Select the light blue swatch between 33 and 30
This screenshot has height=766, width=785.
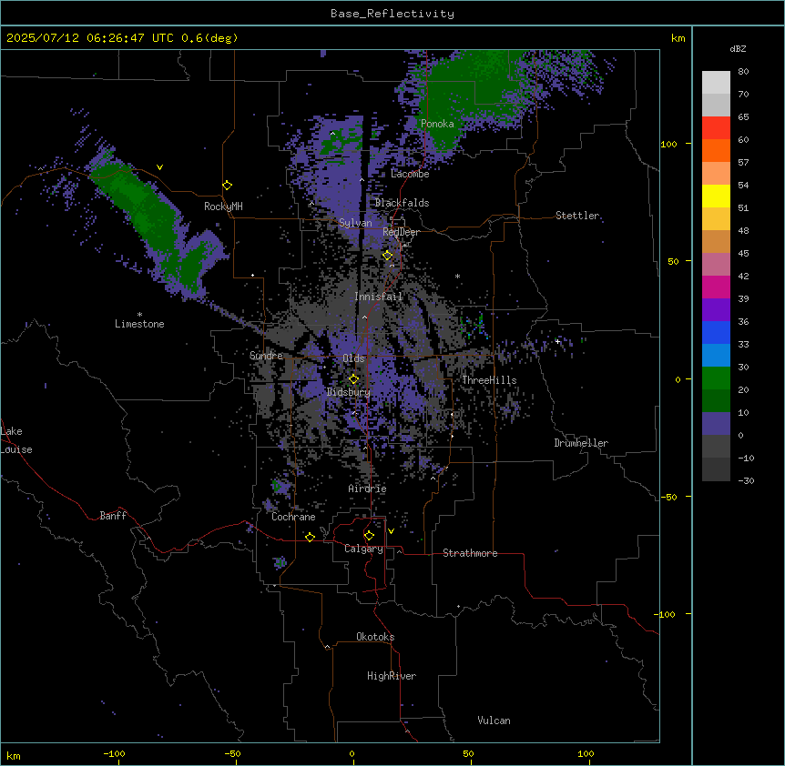tap(716, 355)
